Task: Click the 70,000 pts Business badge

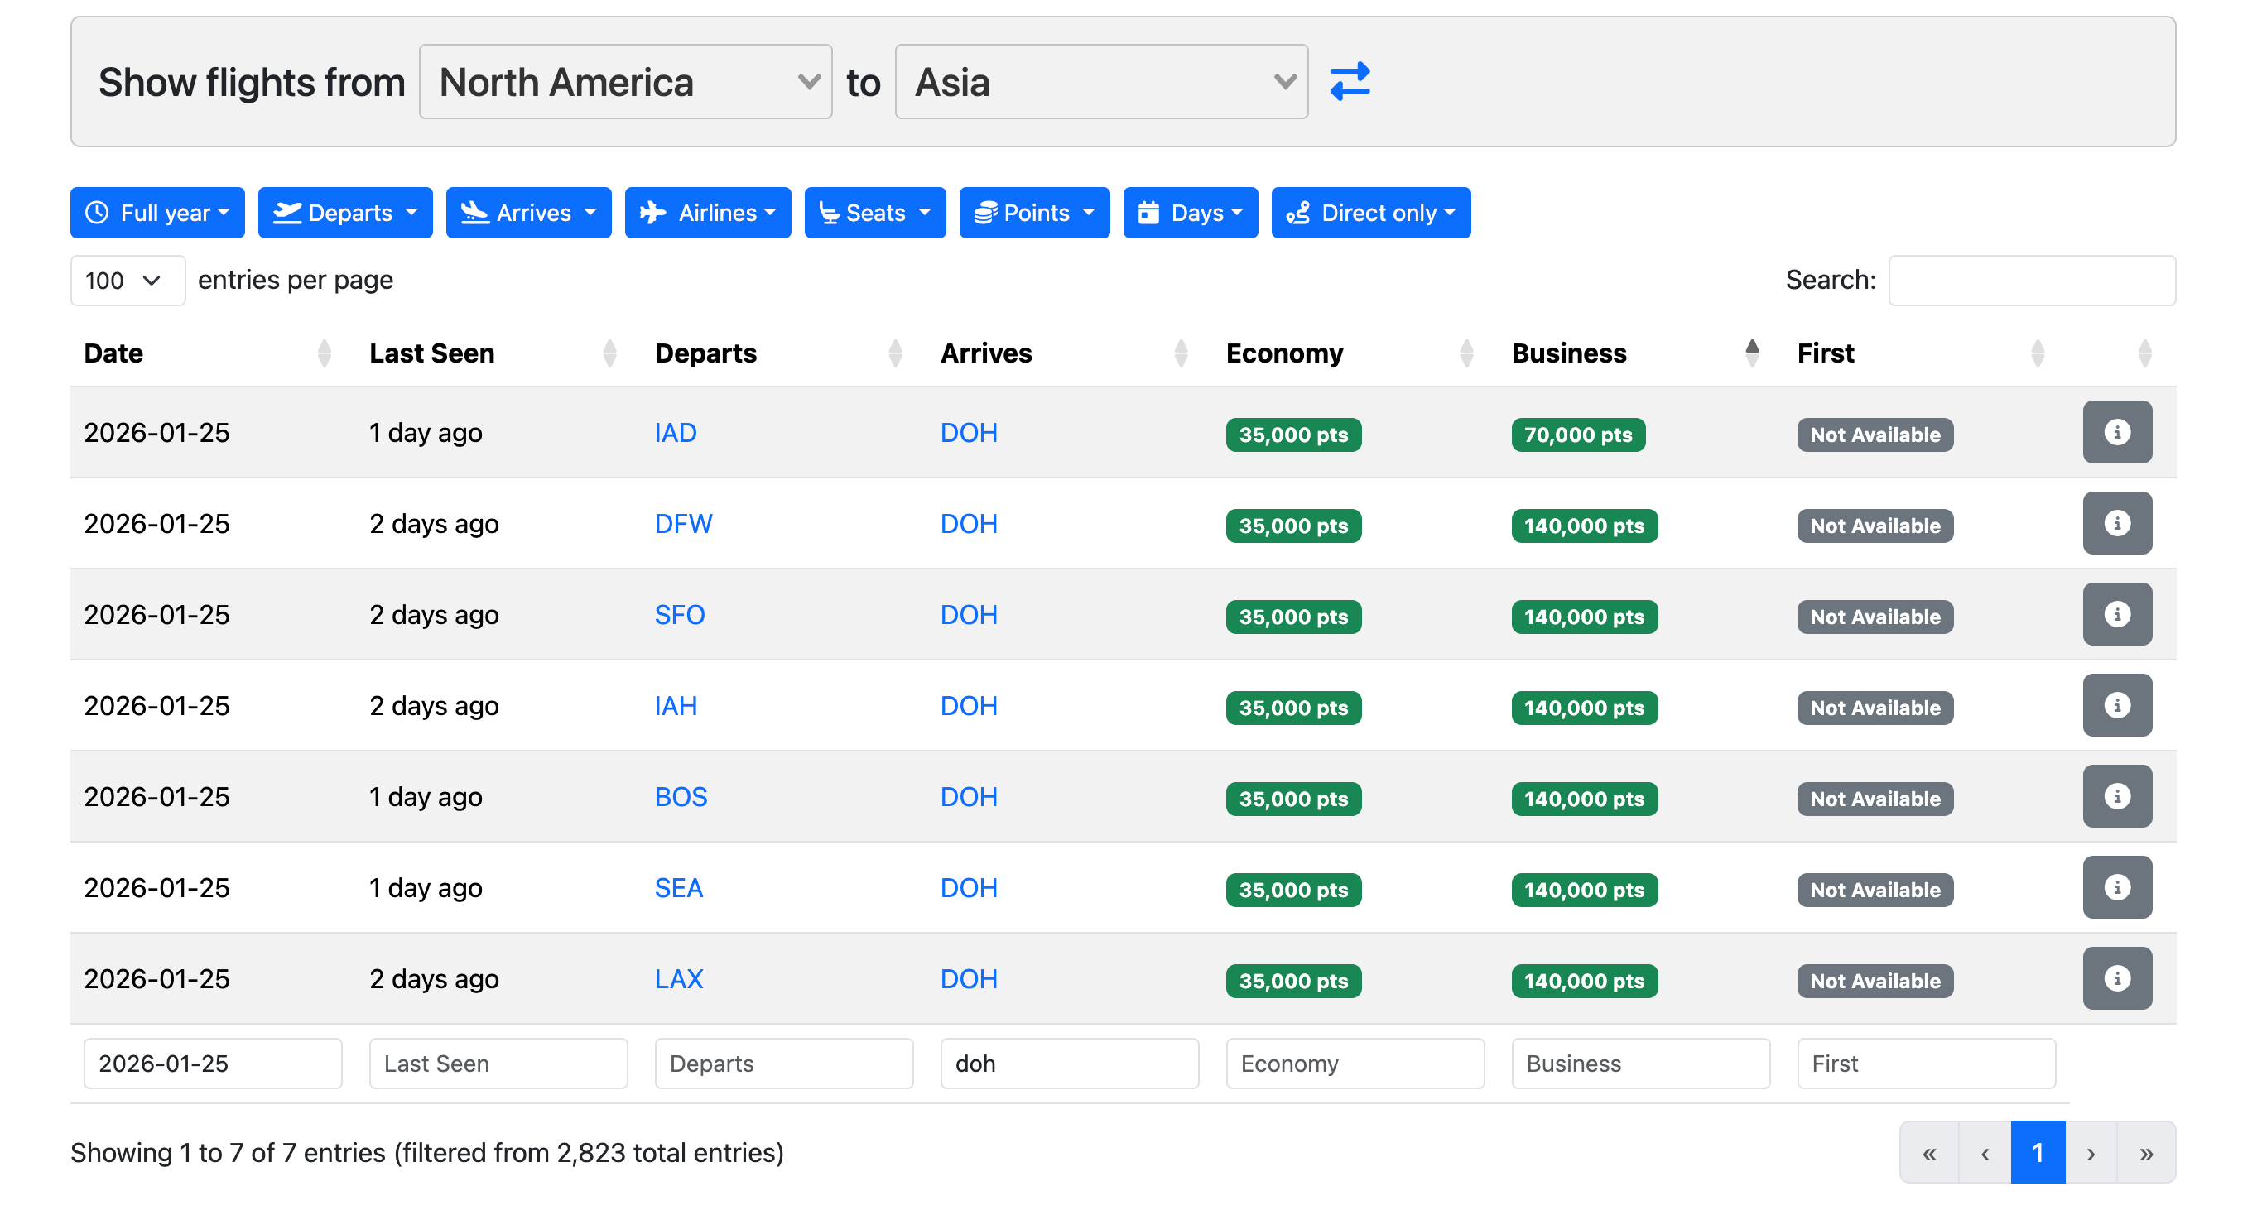Action: (1578, 435)
